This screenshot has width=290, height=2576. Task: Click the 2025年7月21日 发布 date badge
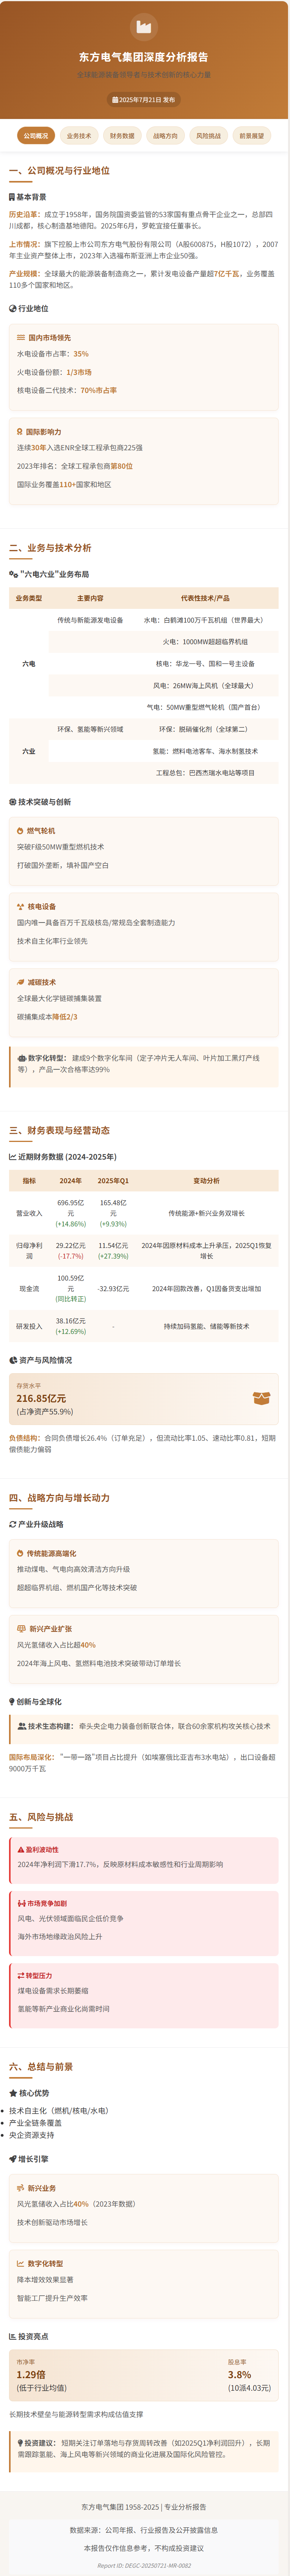tap(144, 100)
